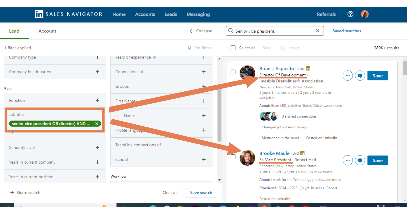Collapse the filter panel
The width and height of the screenshot is (407, 214).
click(201, 31)
